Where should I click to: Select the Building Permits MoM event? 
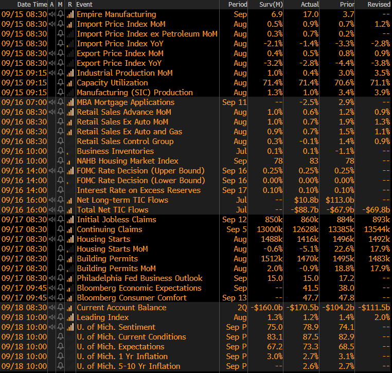point(116,268)
